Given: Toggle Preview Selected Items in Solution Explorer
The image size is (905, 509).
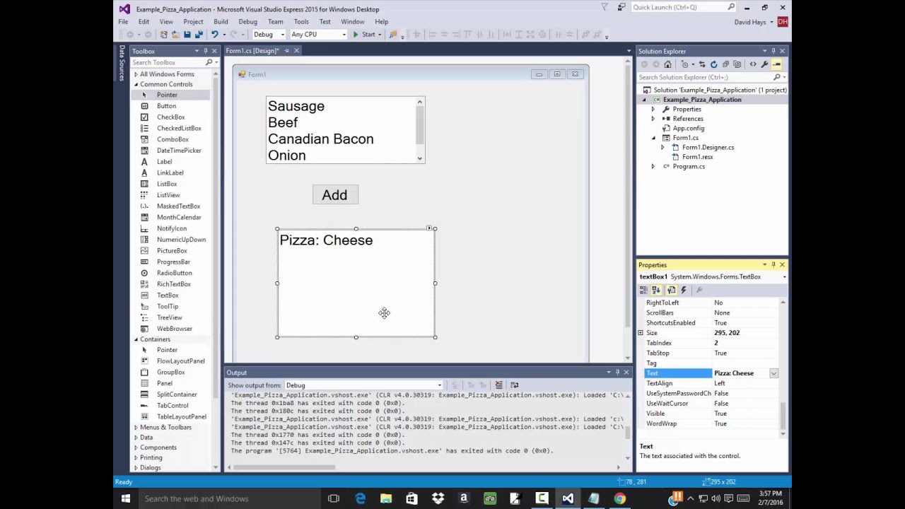Looking at the screenshot, I should [776, 64].
